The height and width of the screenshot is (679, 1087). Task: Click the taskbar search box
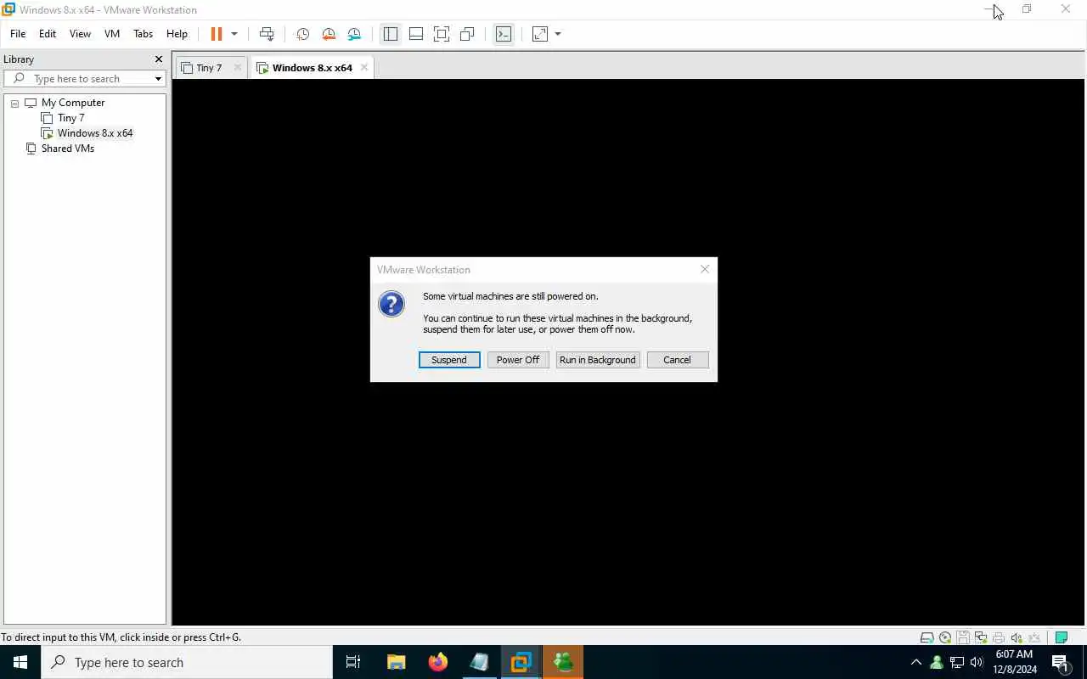(x=187, y=662)
